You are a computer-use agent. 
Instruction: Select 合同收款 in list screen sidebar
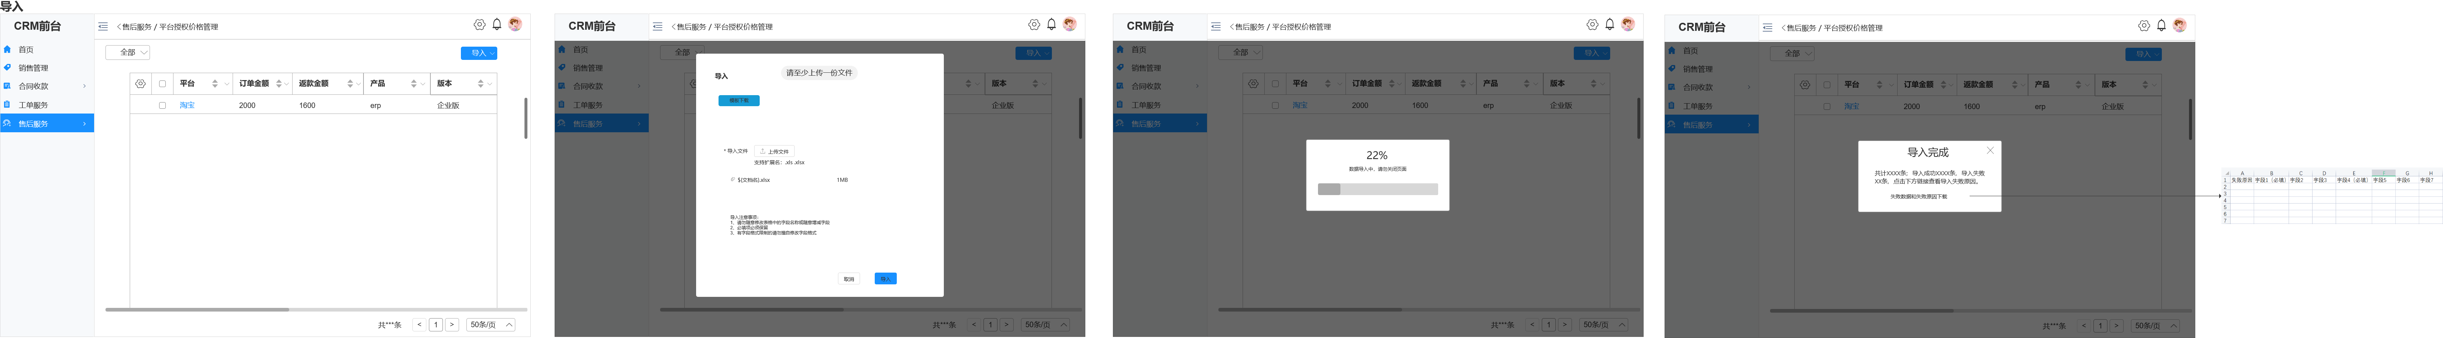[x=47, y=86]
